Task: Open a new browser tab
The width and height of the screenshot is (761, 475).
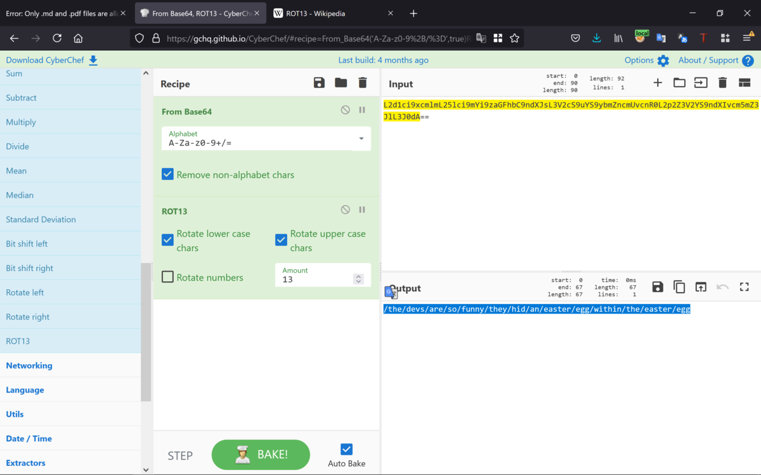Action: click(413, 13)
